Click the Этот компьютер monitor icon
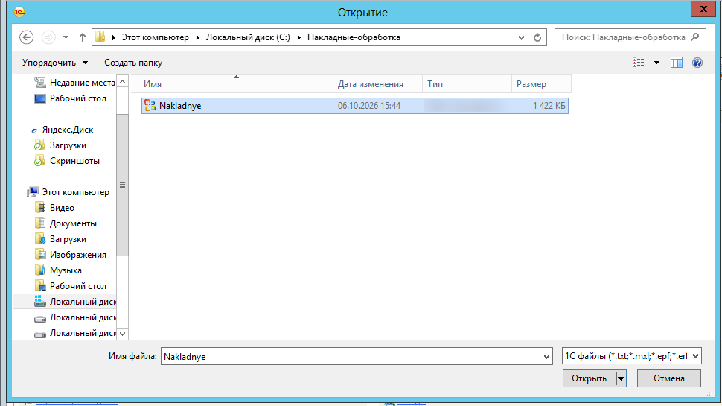 click(33, 191)
